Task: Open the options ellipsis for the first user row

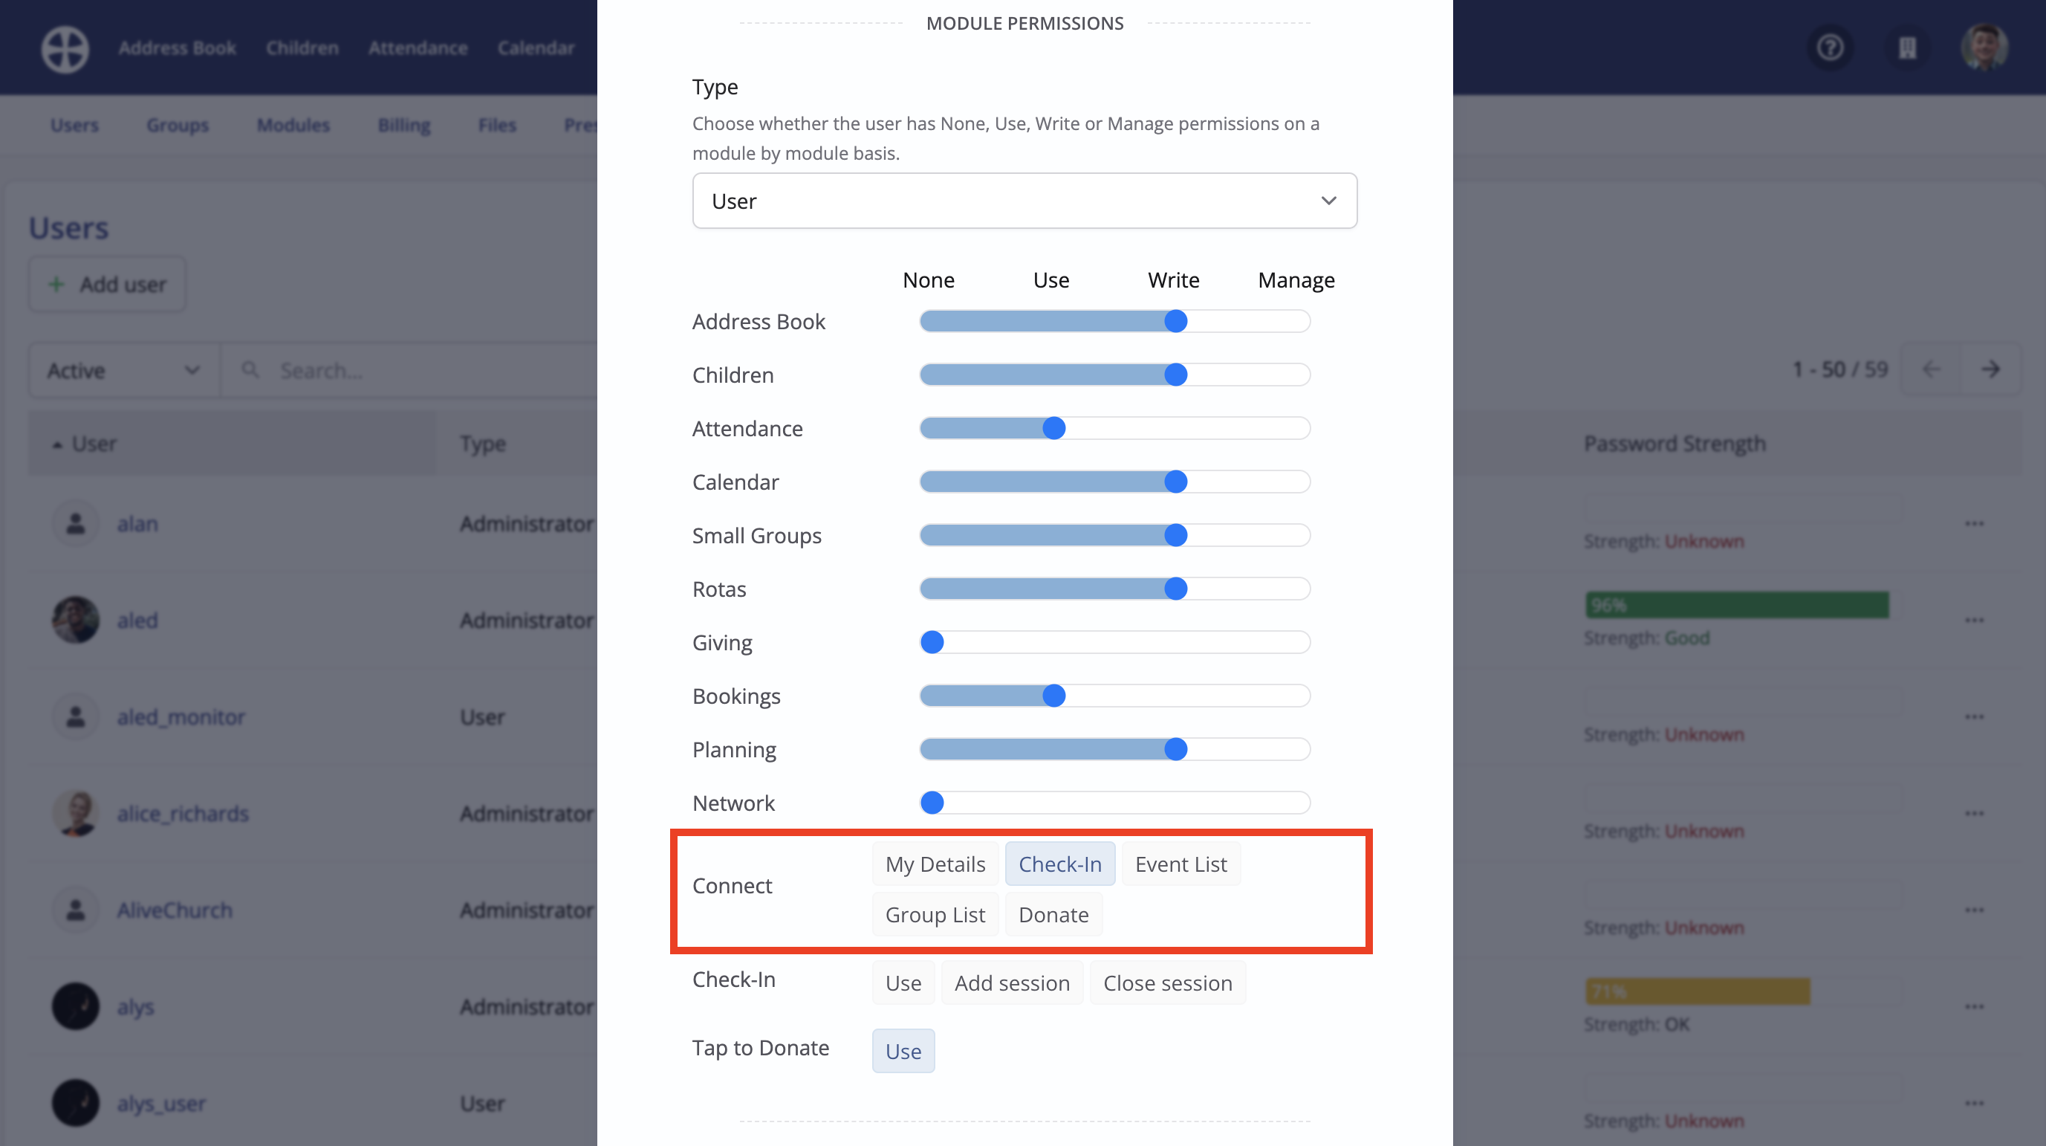Action: click(1975, 523)
